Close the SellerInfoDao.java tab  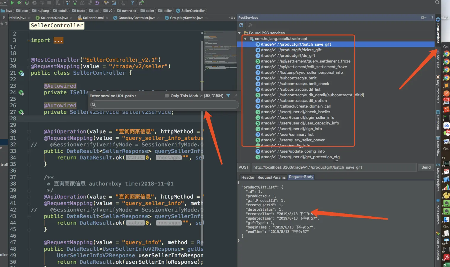click(71, 18)
